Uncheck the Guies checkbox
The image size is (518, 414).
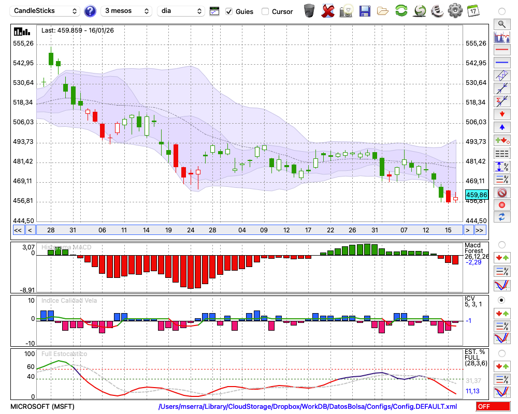click(x=229, y=11)
